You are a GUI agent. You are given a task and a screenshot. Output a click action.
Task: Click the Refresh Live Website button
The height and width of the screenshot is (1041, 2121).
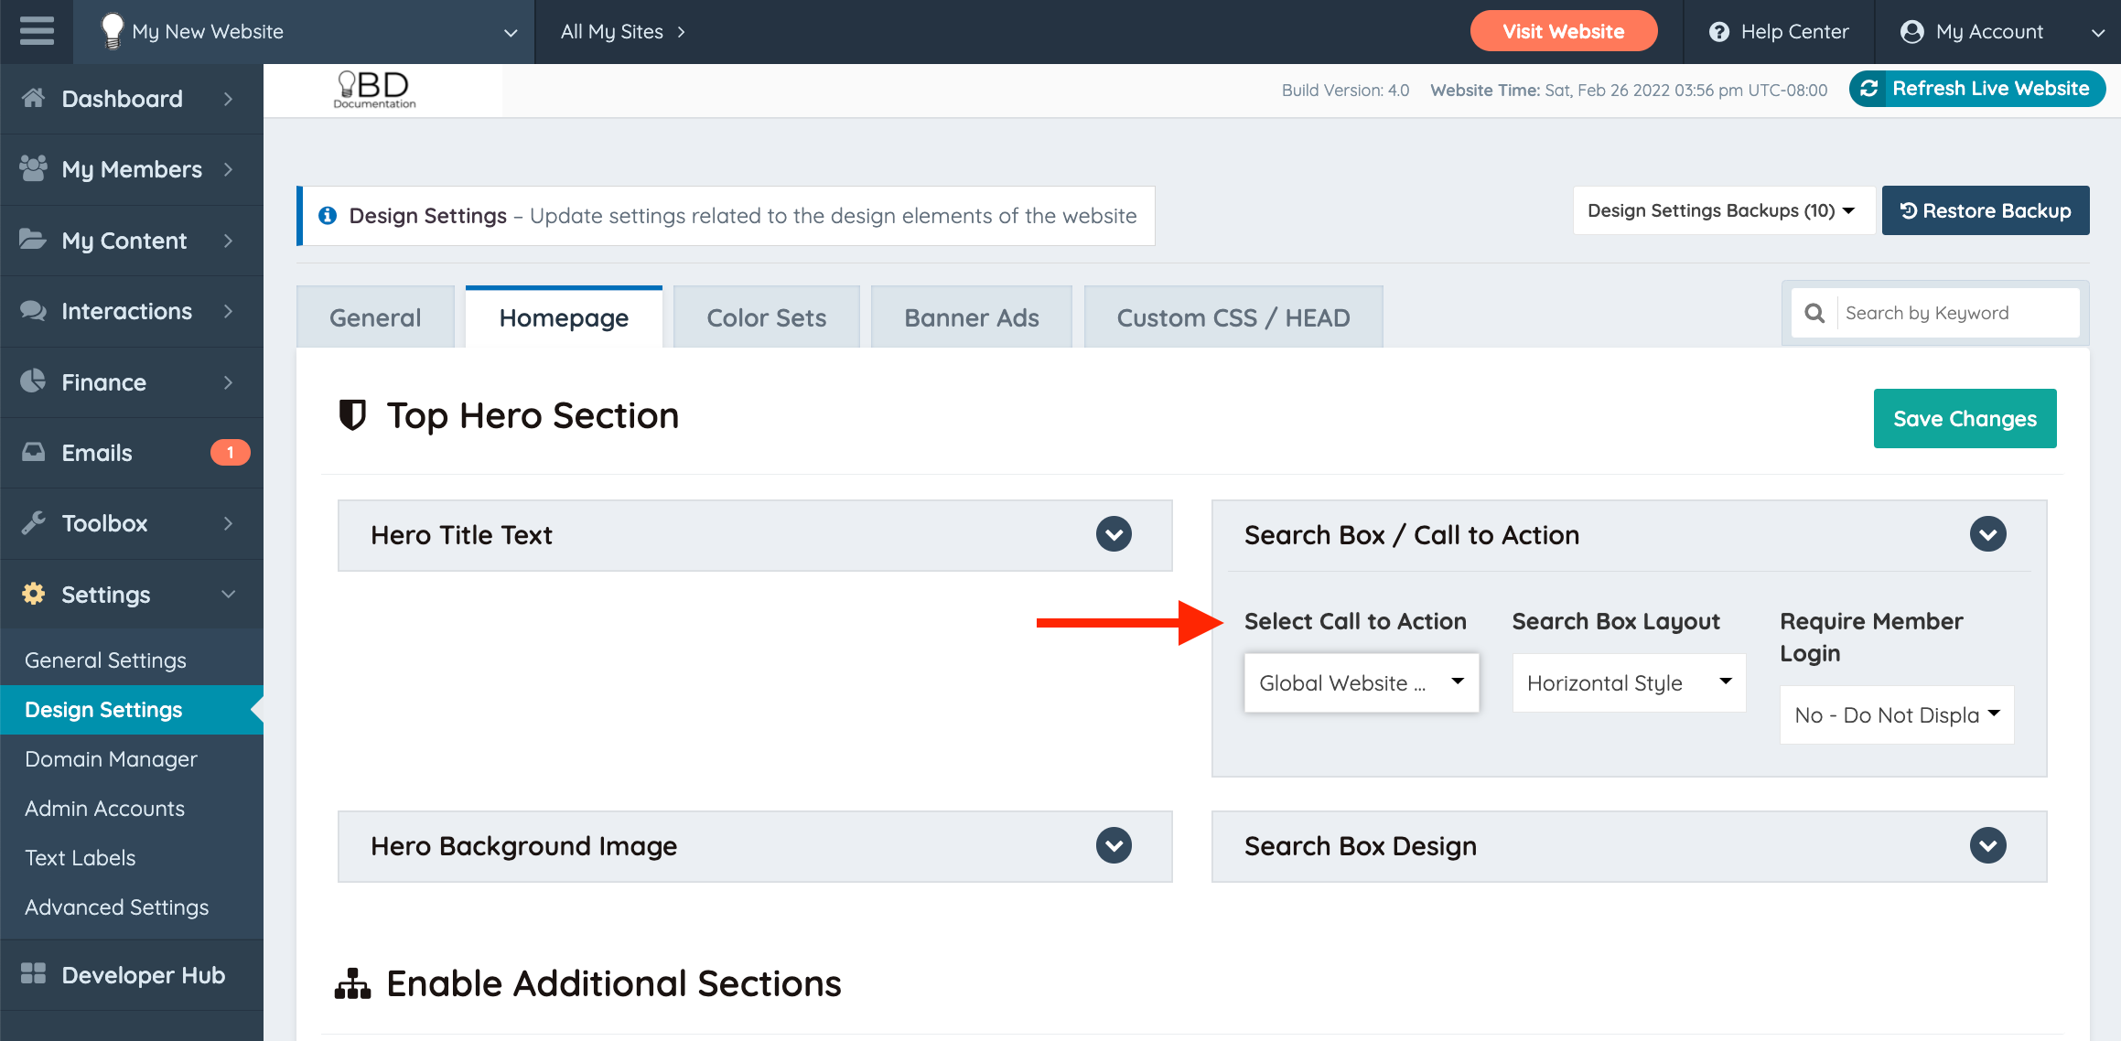[x=1976, y=89]
